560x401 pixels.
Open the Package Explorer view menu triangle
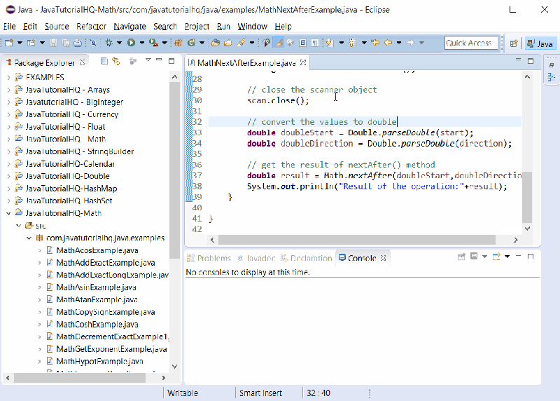pyautogui.click(x=148, y=60)
